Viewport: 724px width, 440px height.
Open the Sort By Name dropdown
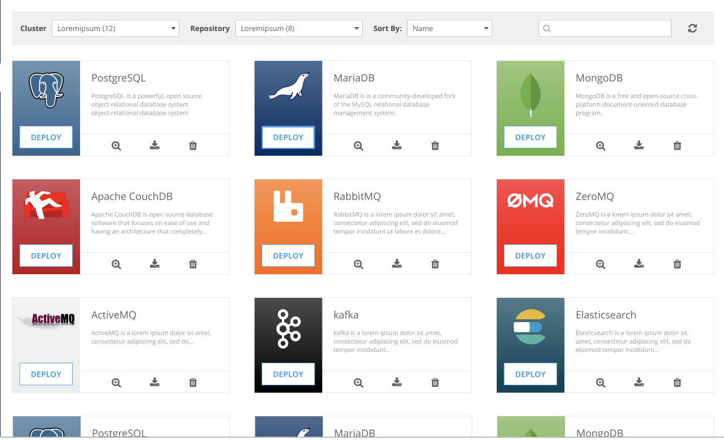449,28
